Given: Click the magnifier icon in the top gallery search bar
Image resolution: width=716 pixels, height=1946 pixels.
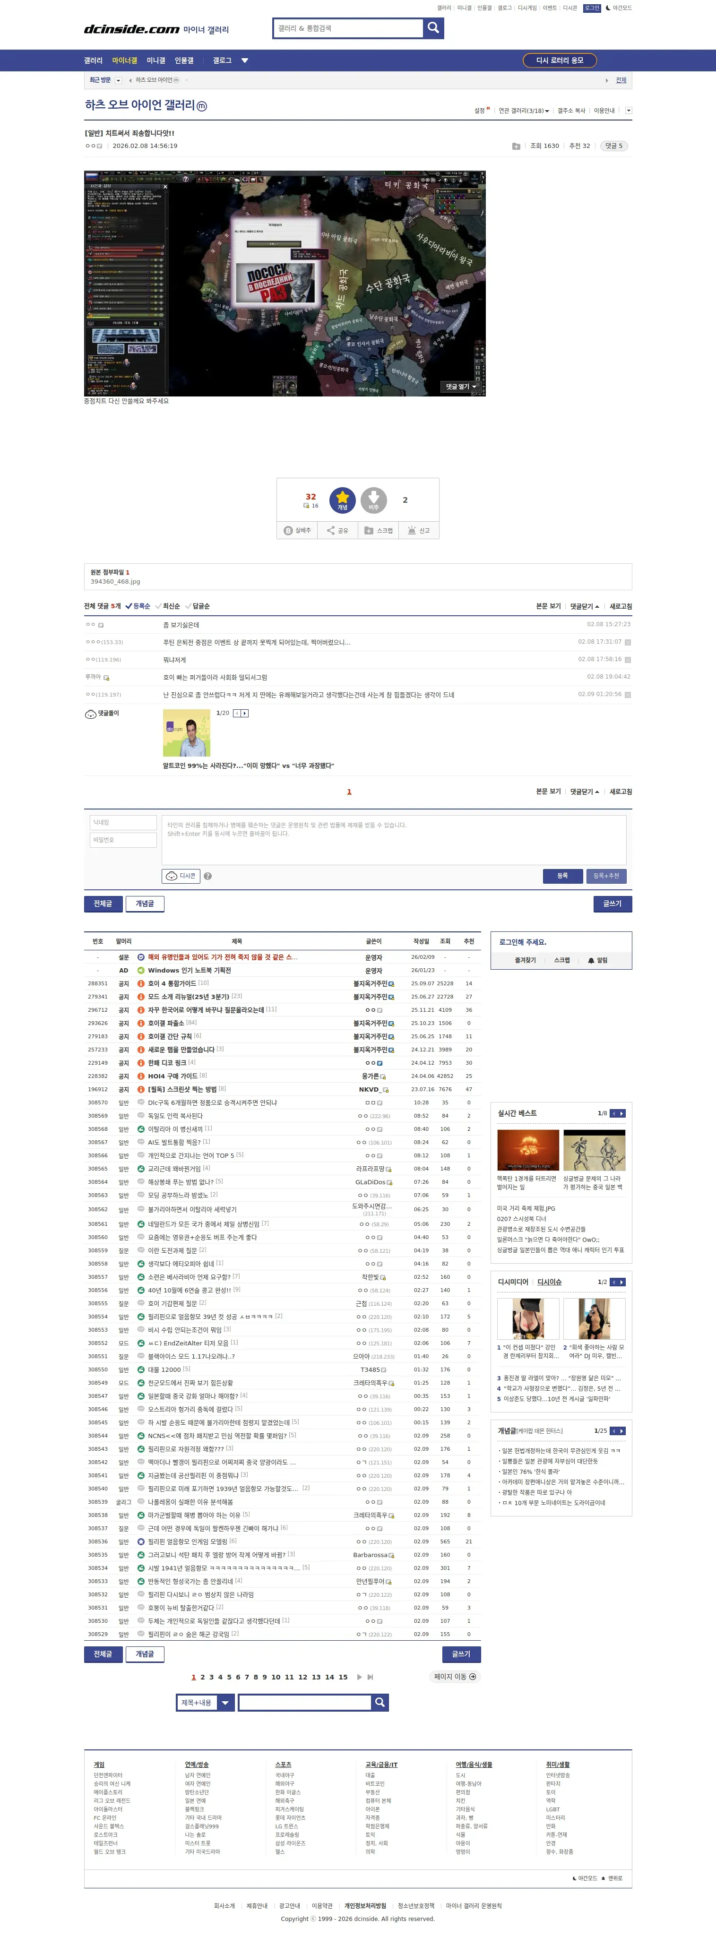Looking at the screenshot, I should point(433,28).
